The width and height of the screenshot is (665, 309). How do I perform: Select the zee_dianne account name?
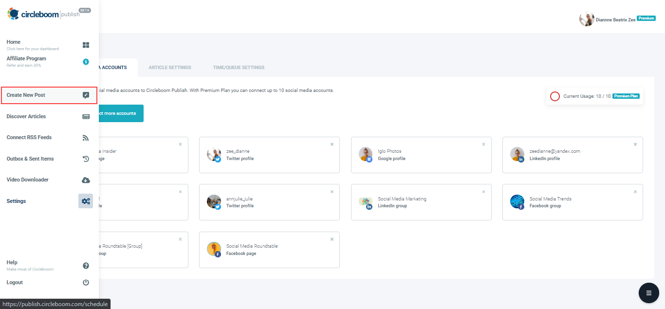[238, 151]
